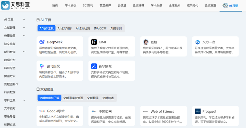The image size is (246, 128).
Task: Open 全球智库 in top navigation
Action: pyautogui.click(x=175, y=5)
